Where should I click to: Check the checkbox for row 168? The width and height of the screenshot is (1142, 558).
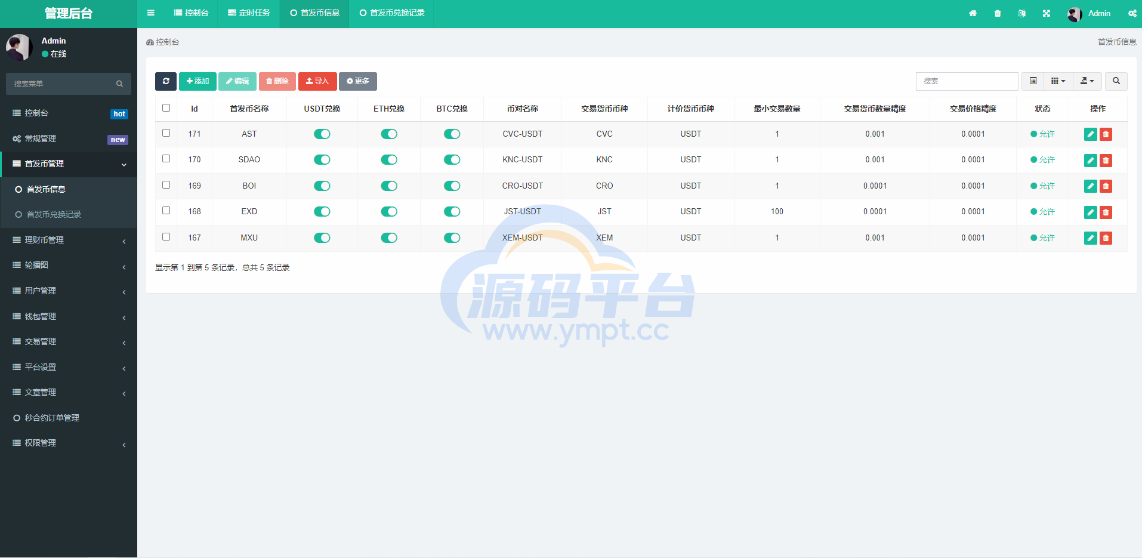click(x=166, y=211)
